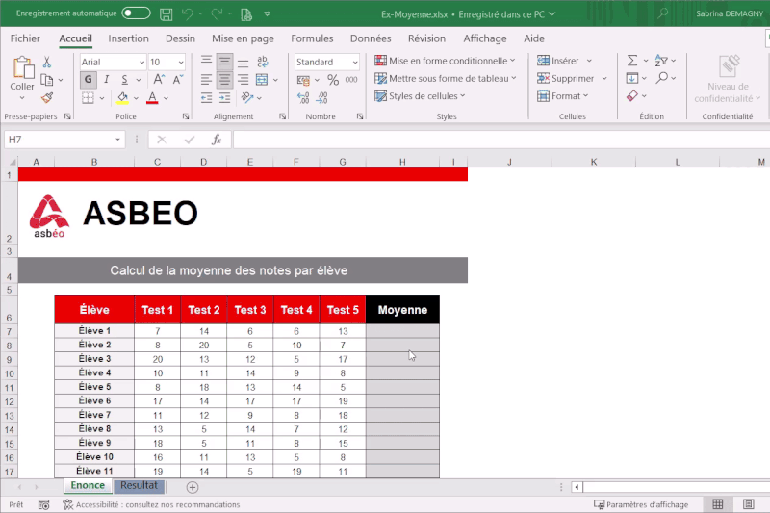Toggle middle vertical alignment
This screenshot has width=770, height=513.
point(224,62)
